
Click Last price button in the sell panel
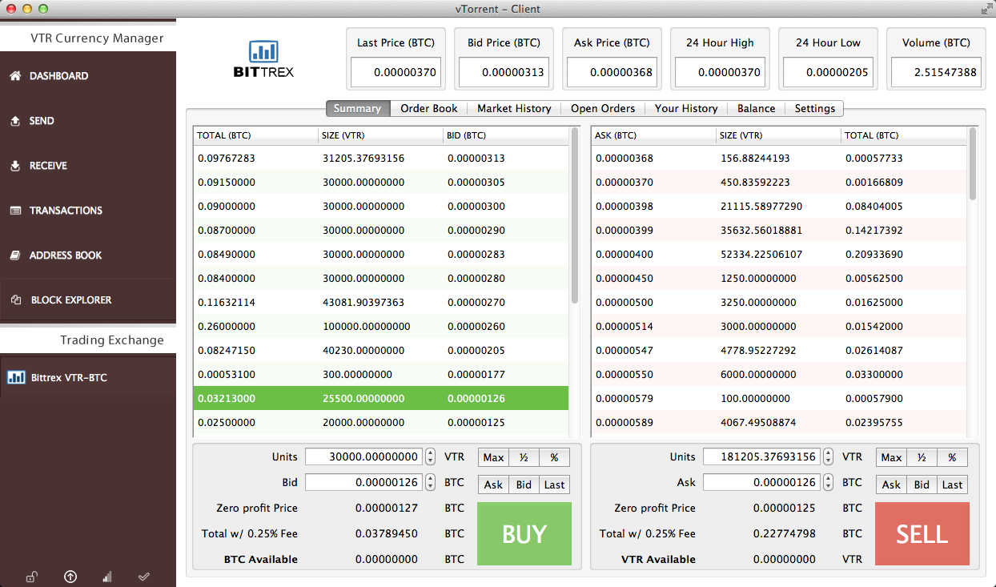[x=952, y=484]
